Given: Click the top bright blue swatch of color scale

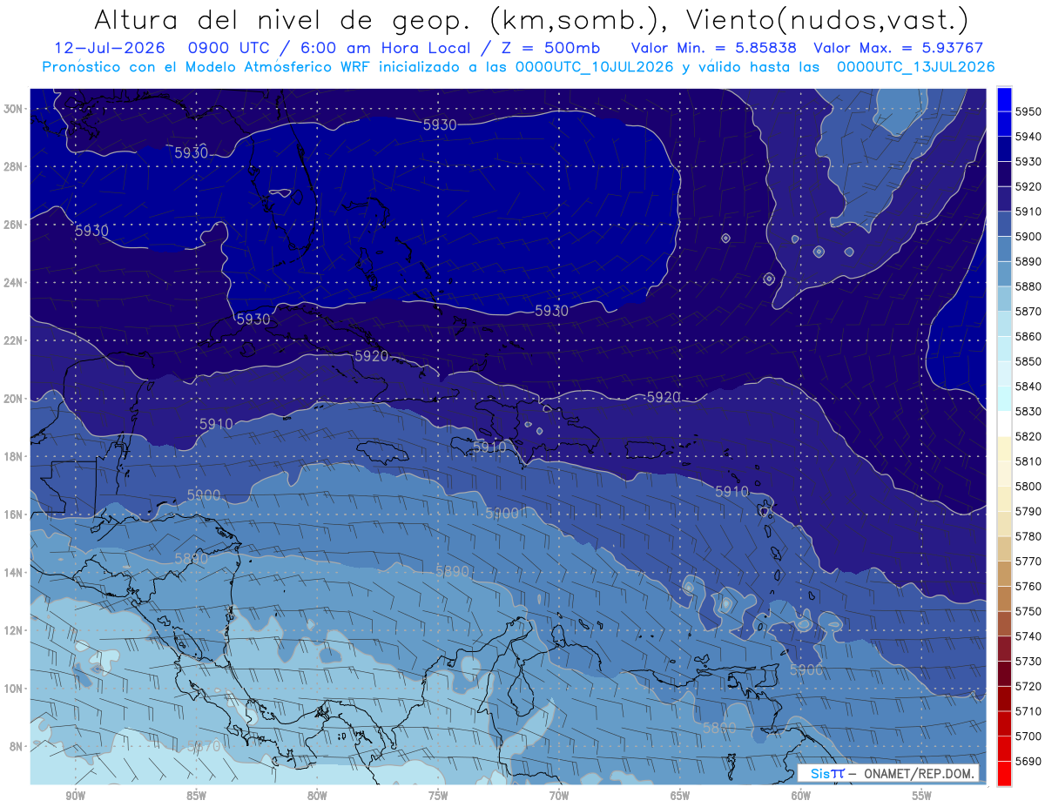Looking at the screenshot, I should click(1004, 99).
